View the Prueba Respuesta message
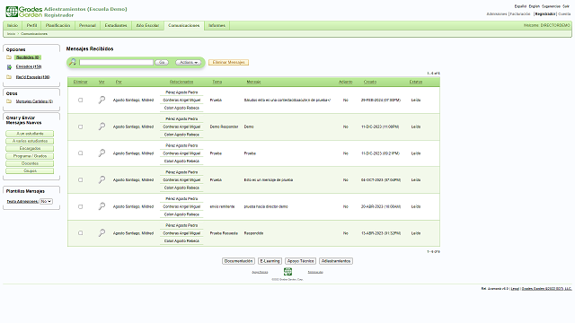 click(x=102, y=233)
